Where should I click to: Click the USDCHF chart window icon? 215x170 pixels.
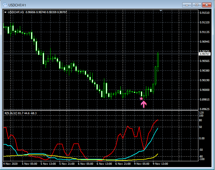click(x=5, y=5)
